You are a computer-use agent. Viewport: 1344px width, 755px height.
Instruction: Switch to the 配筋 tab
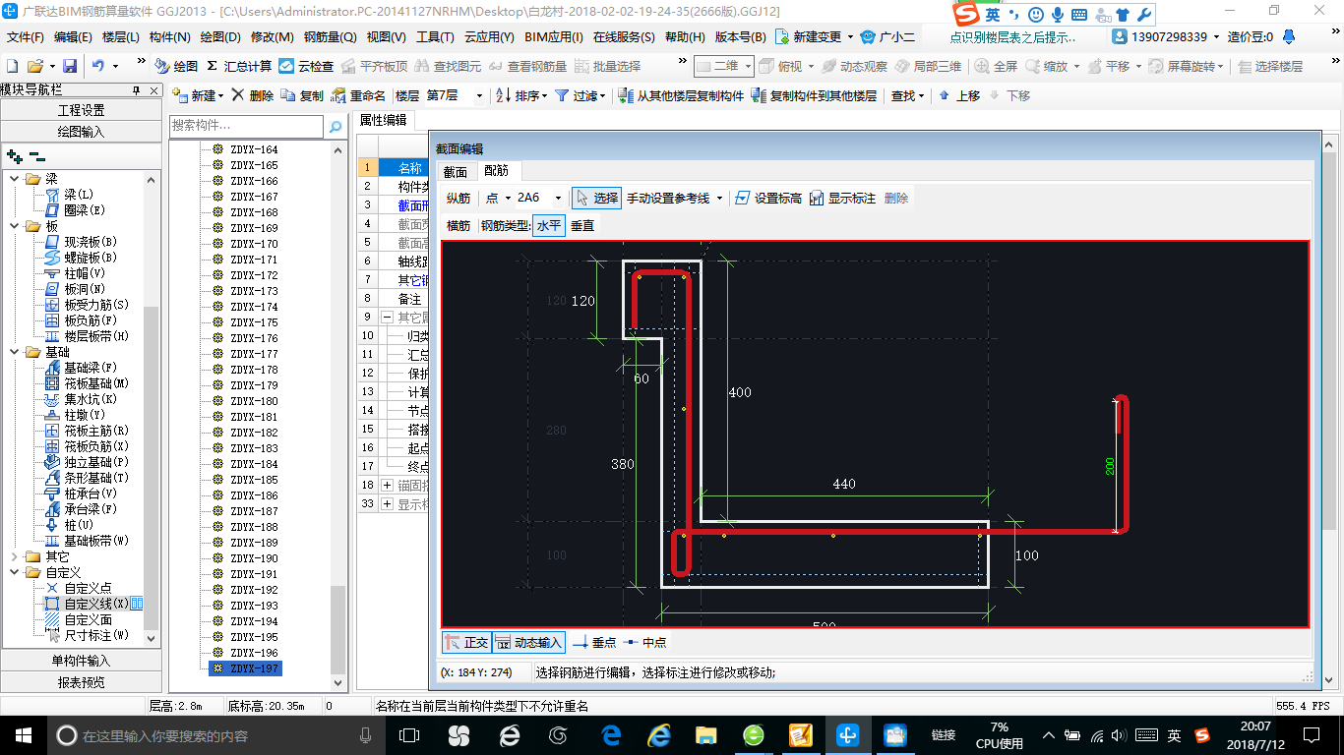coord(497,171)
